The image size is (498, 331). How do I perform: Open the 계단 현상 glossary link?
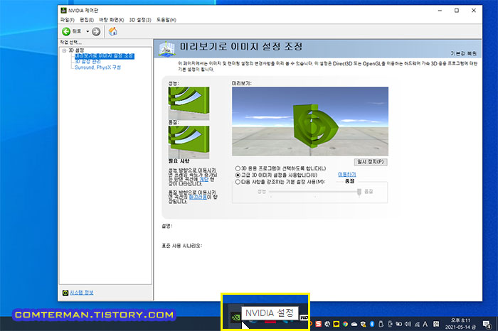point(204,179)
